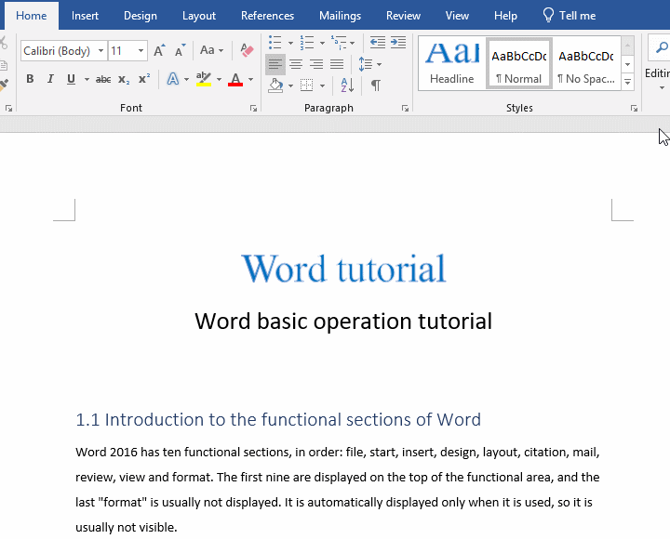This screenshot has height=539, width=670.
Task: Select Align Left paragraph alignment
Action: [275, 64]
